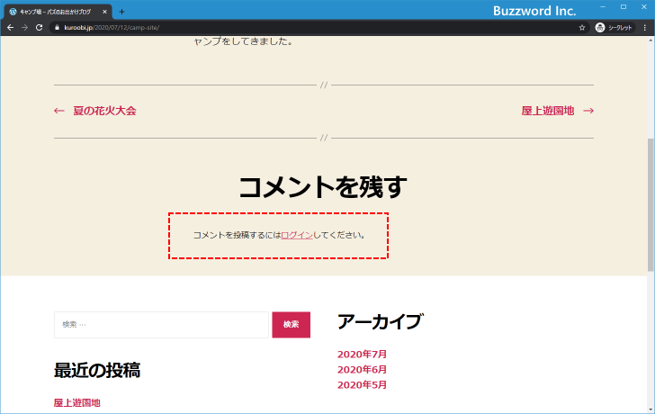Click the padlock icon in address bar
The height and width of the screenshot is (414, 655).
click(x=58, y=28)
